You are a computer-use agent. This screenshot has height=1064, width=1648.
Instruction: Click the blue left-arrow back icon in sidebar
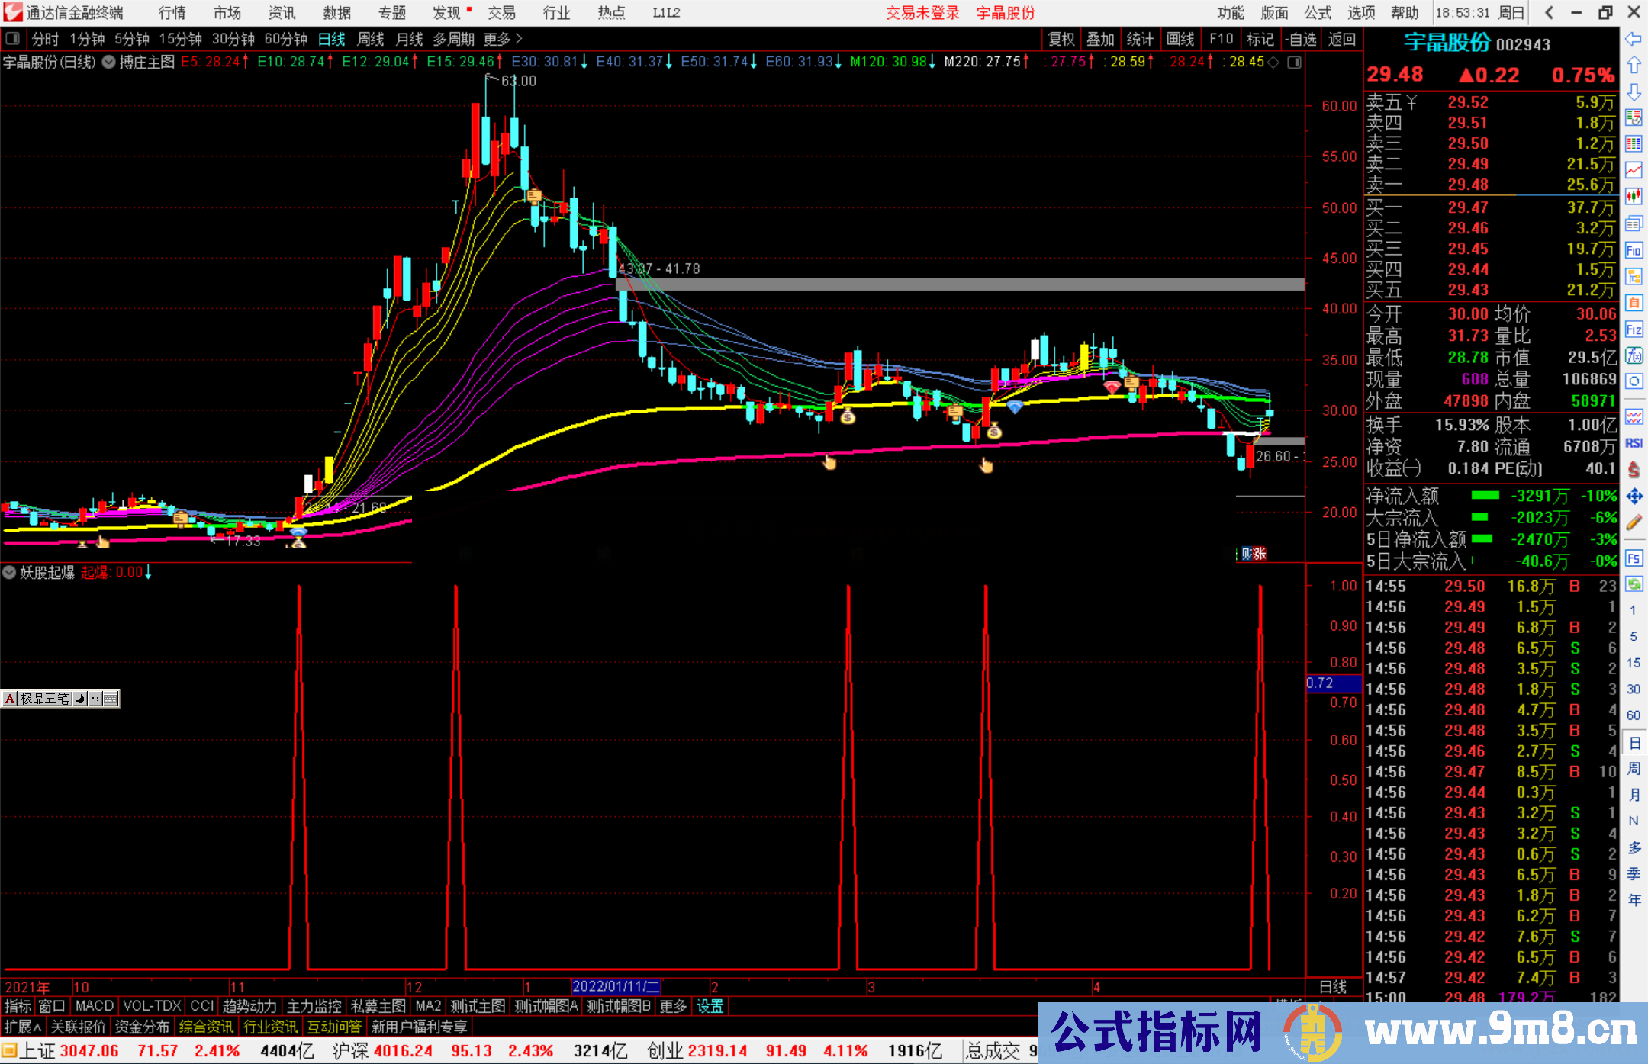tap(1634, 39)
